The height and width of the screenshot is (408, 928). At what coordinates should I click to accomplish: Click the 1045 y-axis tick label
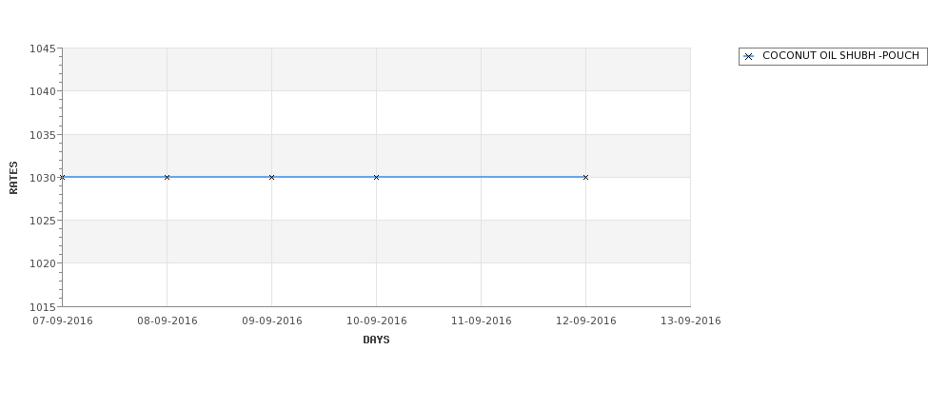pos(44,49)
